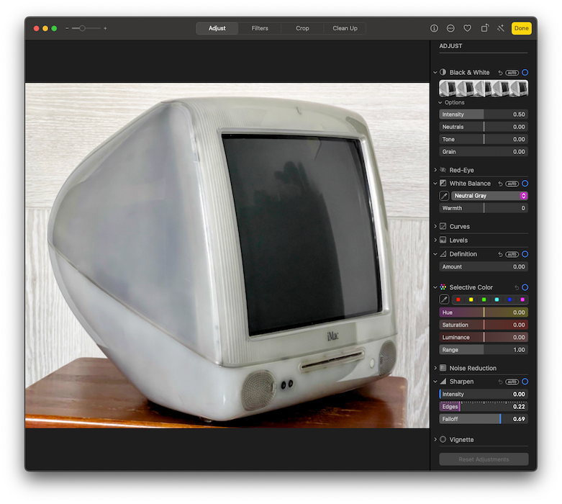Click the Selective Color dots icon
Viewport: 562px width, 504px height.
click(443, 287)
